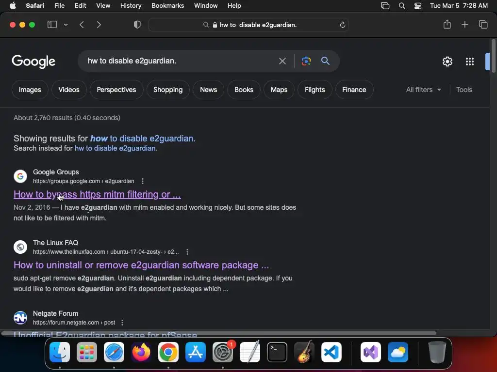This screenshot has width=497, height=372.
Task: Expand the All filters dropdown
Action: pyautogui.click(x=423, y=90)
